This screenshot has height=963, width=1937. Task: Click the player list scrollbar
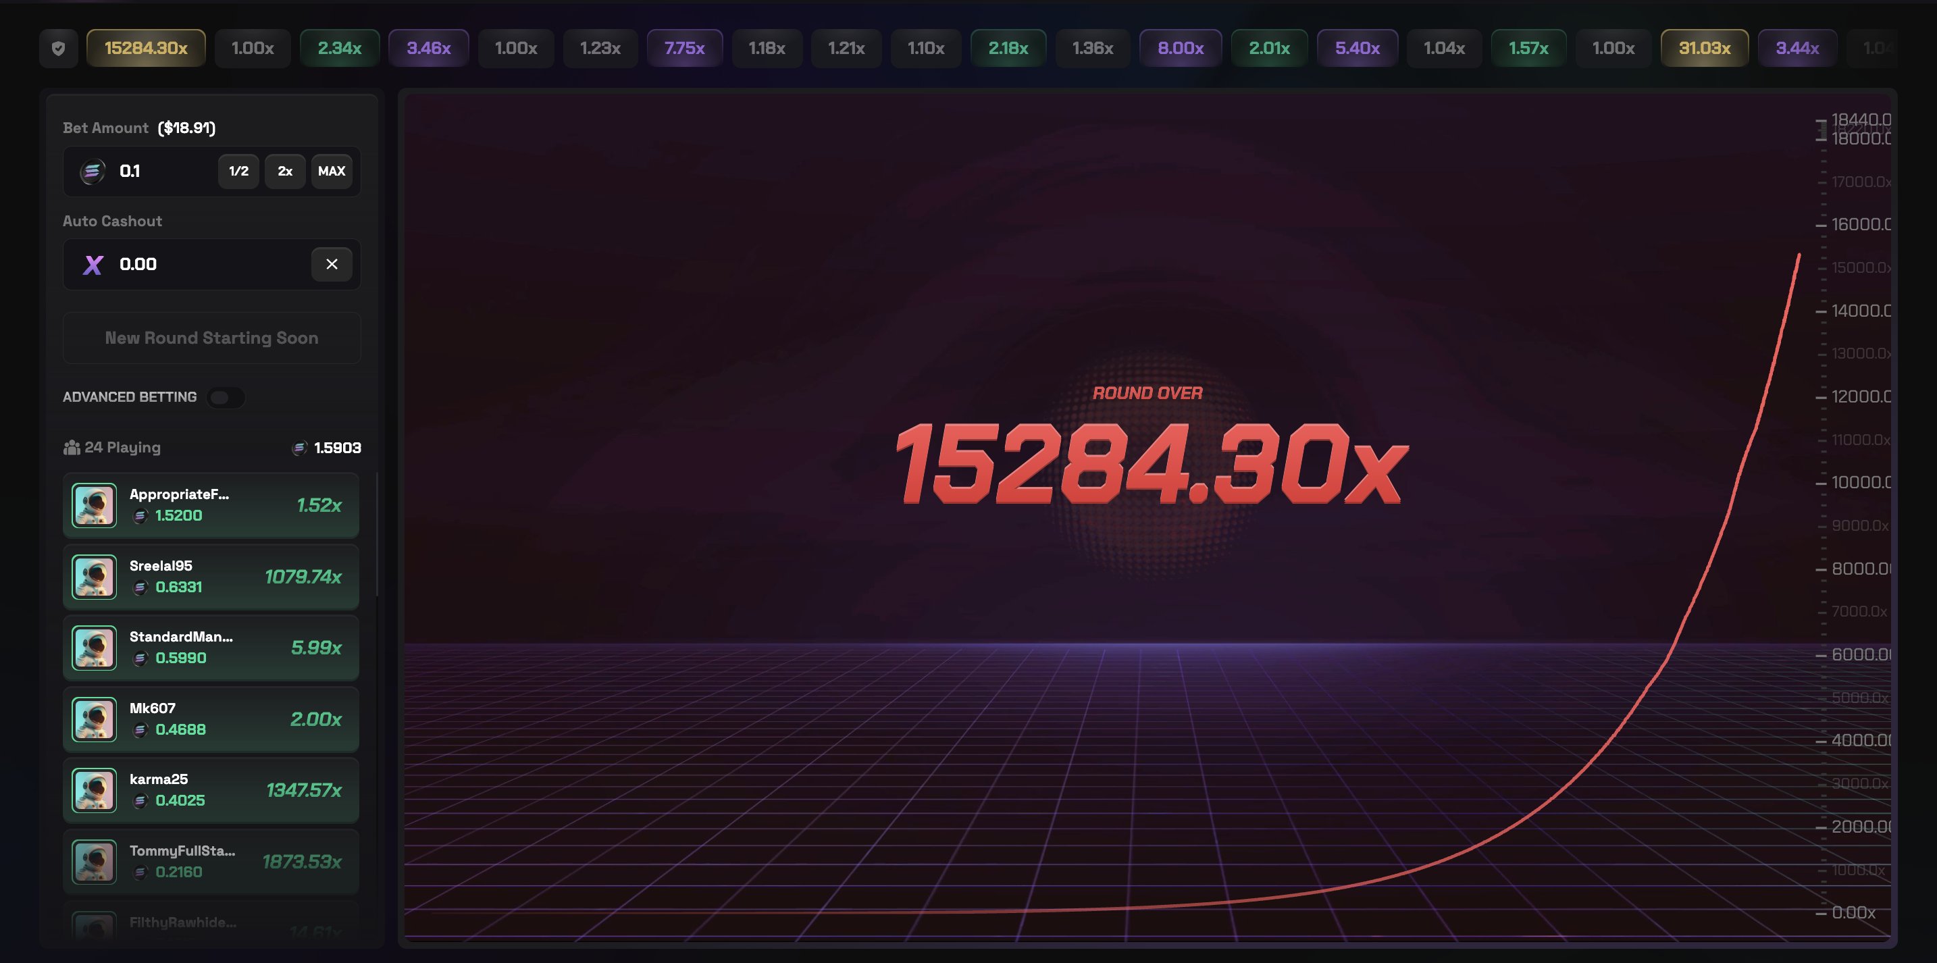(376, 533)
